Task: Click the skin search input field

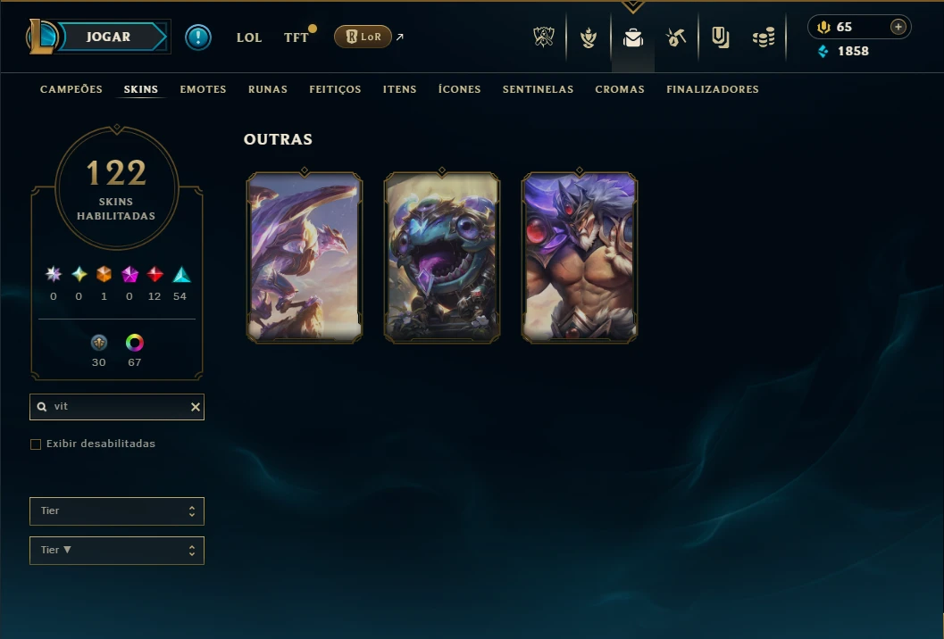Action: click(117, 407)
